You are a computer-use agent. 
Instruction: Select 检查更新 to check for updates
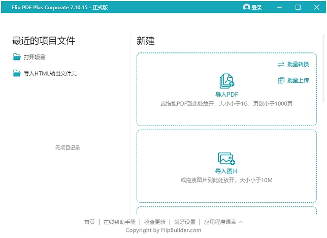pos(154,222)
